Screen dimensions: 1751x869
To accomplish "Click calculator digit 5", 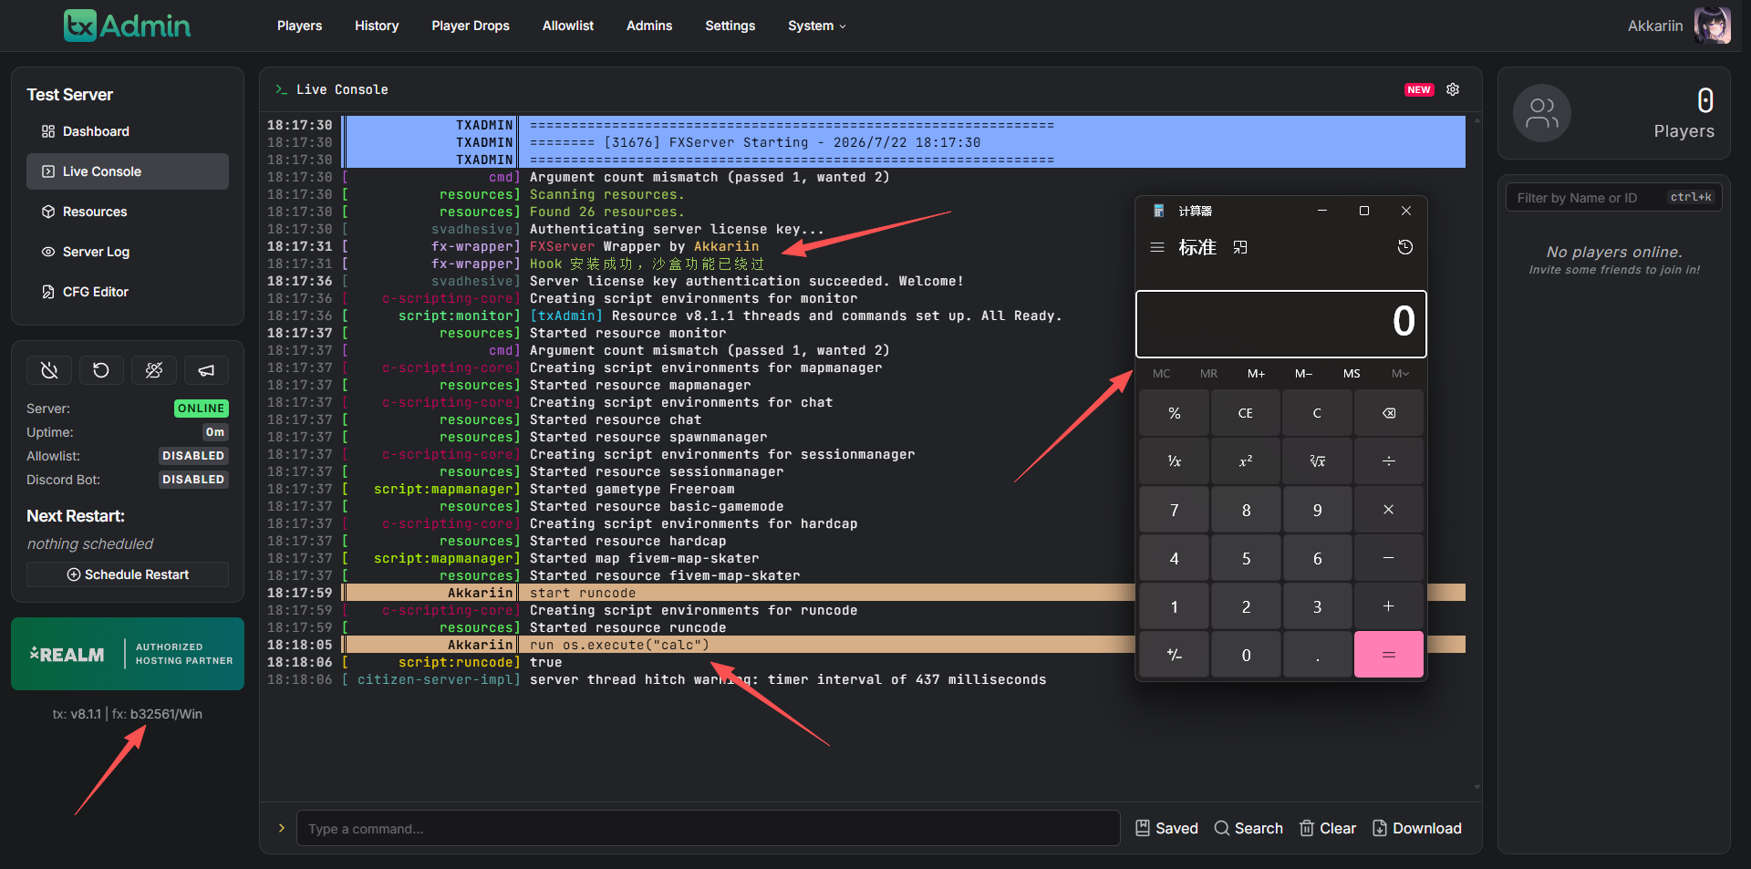I will click(x=1246, y=558).
